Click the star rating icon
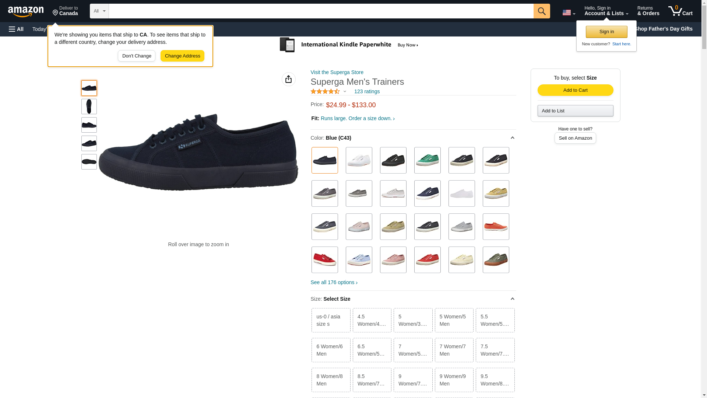The image size is (707, 398). coord(325,91)
